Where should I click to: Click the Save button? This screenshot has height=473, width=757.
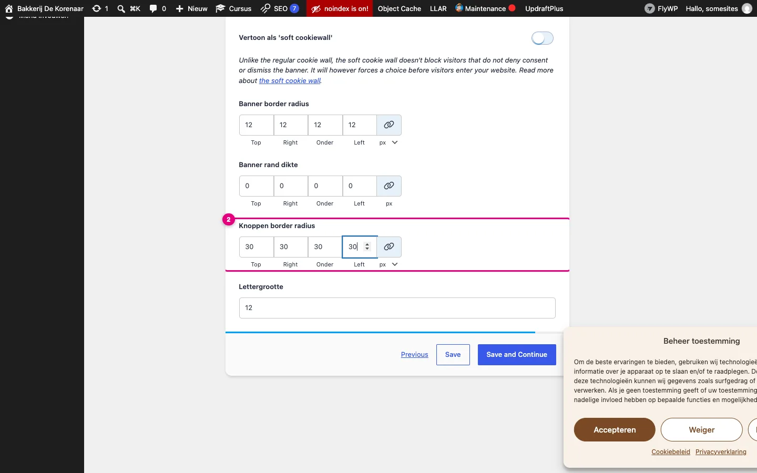click(x=453, y=355)
